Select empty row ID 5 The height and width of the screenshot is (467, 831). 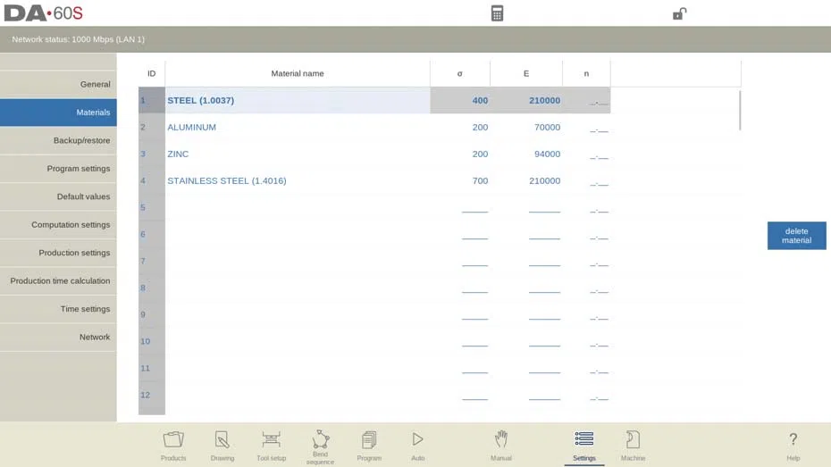pyautogui.click(x=152, y=207)
